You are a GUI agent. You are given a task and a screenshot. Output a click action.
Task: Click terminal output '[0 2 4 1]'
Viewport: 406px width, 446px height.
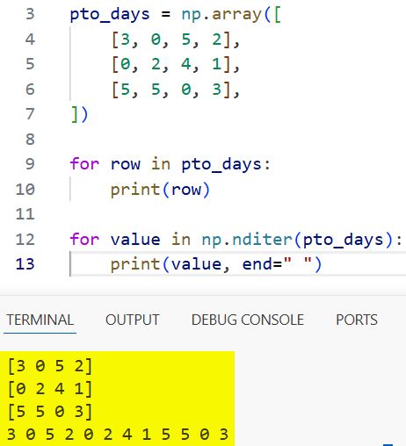[50, 389]
